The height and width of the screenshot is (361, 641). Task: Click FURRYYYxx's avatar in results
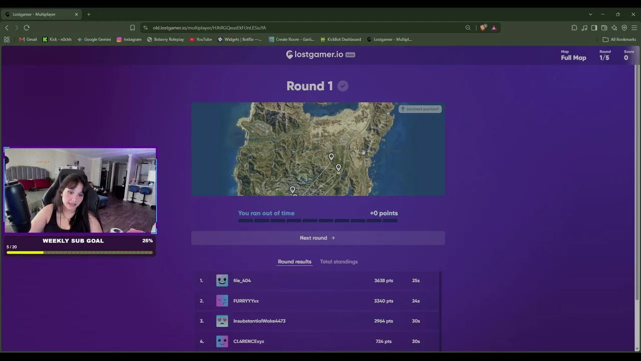(x=222, y=301)
